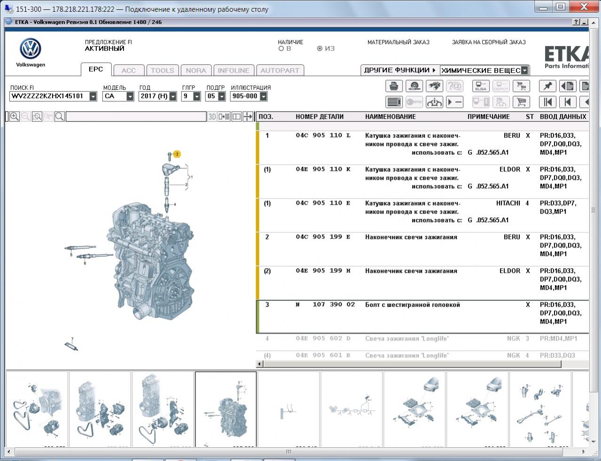Switch to the EPC tab
601x461 pixels.
(x=96, y=69)
